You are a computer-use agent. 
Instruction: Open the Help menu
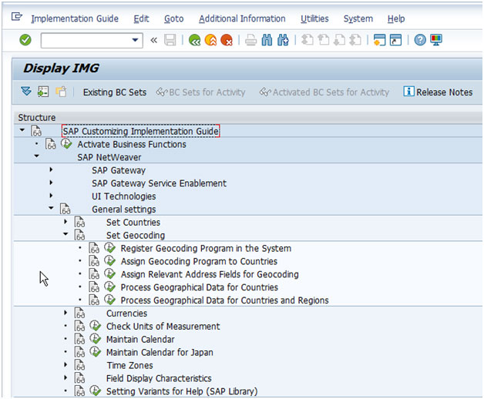[396, 18]
